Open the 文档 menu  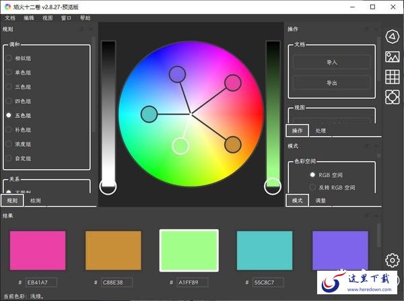[x=9, y=18]
